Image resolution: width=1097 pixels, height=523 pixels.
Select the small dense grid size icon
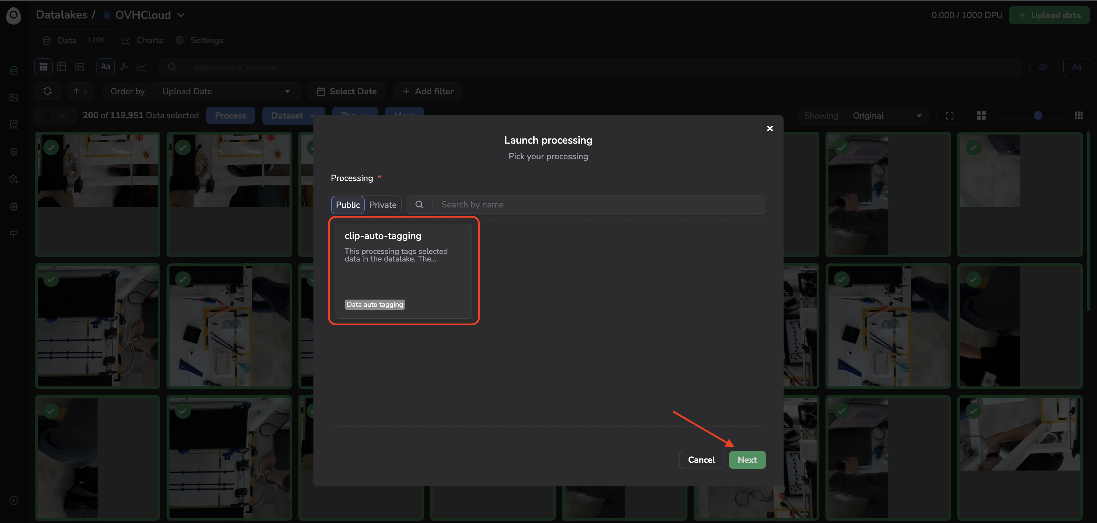pos(1079,115)
